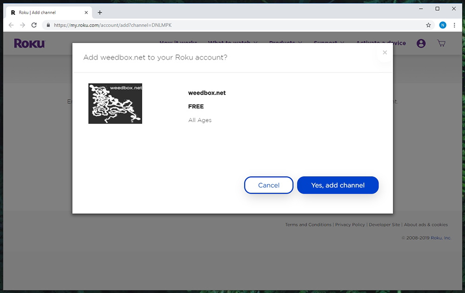Open Chrome's three-dot menu
Image resolution: width=465 pixels, height=293 pixels.
pos(454,25)
